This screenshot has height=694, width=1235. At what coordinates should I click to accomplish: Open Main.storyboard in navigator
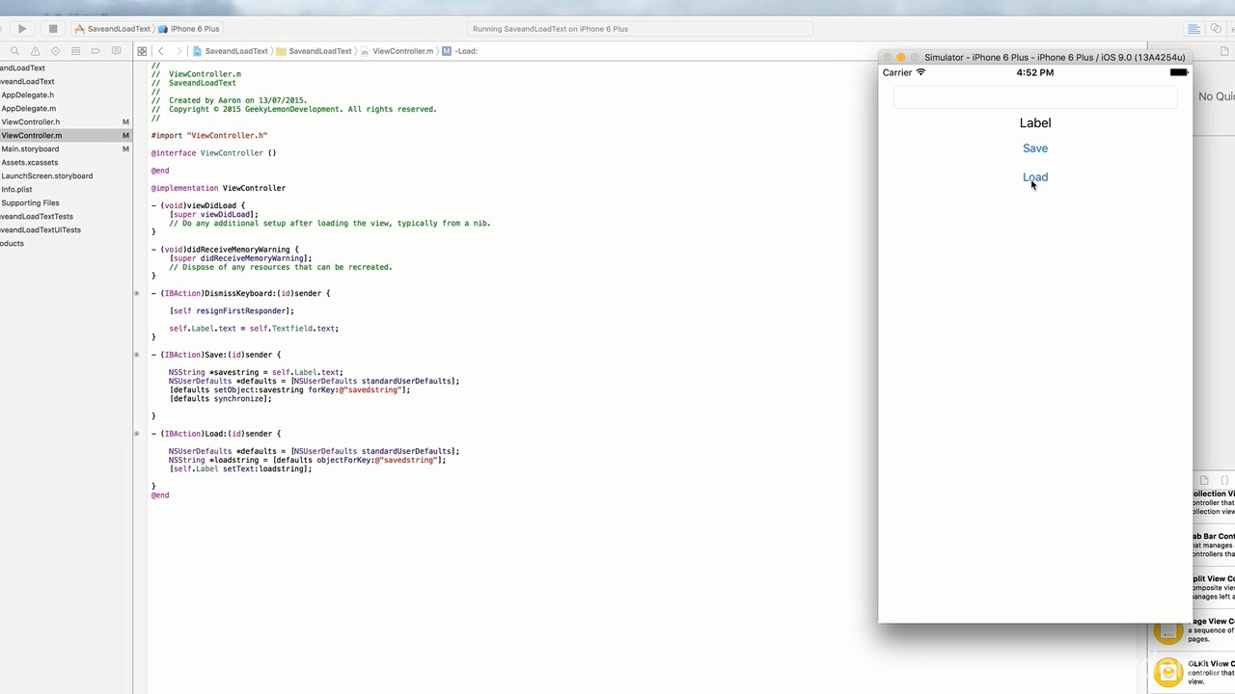point(30,149)
